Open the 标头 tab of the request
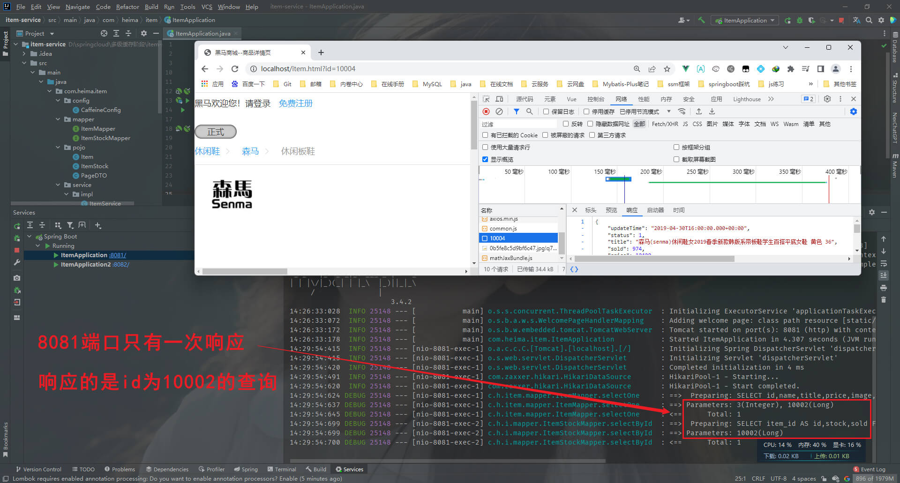Viewport: 900px width, 483px height. click(591, 210)
